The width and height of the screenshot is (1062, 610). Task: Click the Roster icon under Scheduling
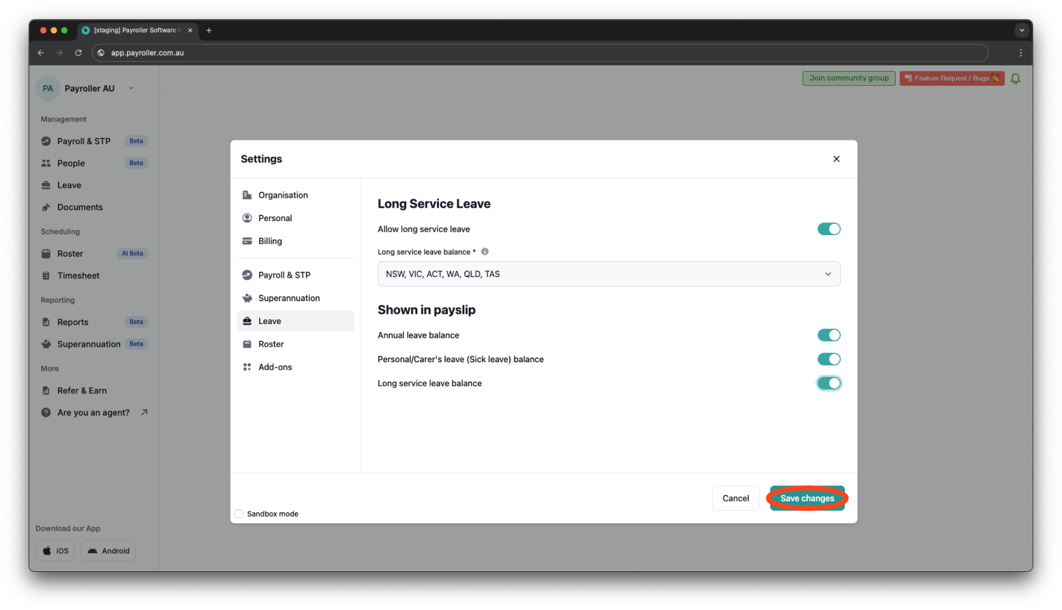(46, 253)
